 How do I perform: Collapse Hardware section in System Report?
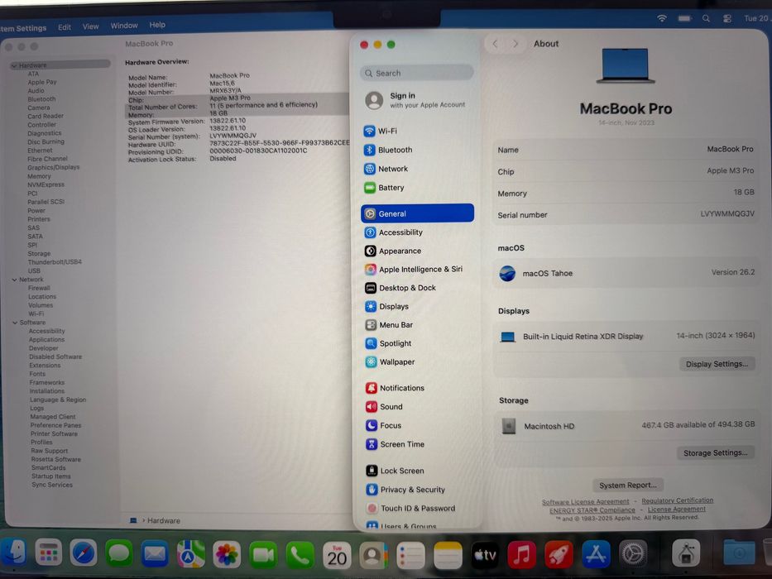(x=14, y=65)
